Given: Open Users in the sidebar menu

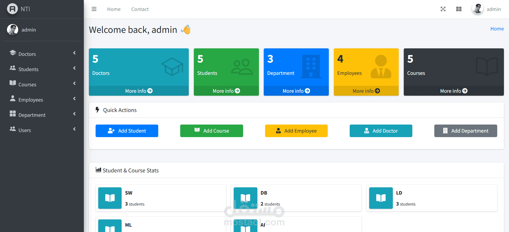Looking at the screenshot, I should (42, 130).
